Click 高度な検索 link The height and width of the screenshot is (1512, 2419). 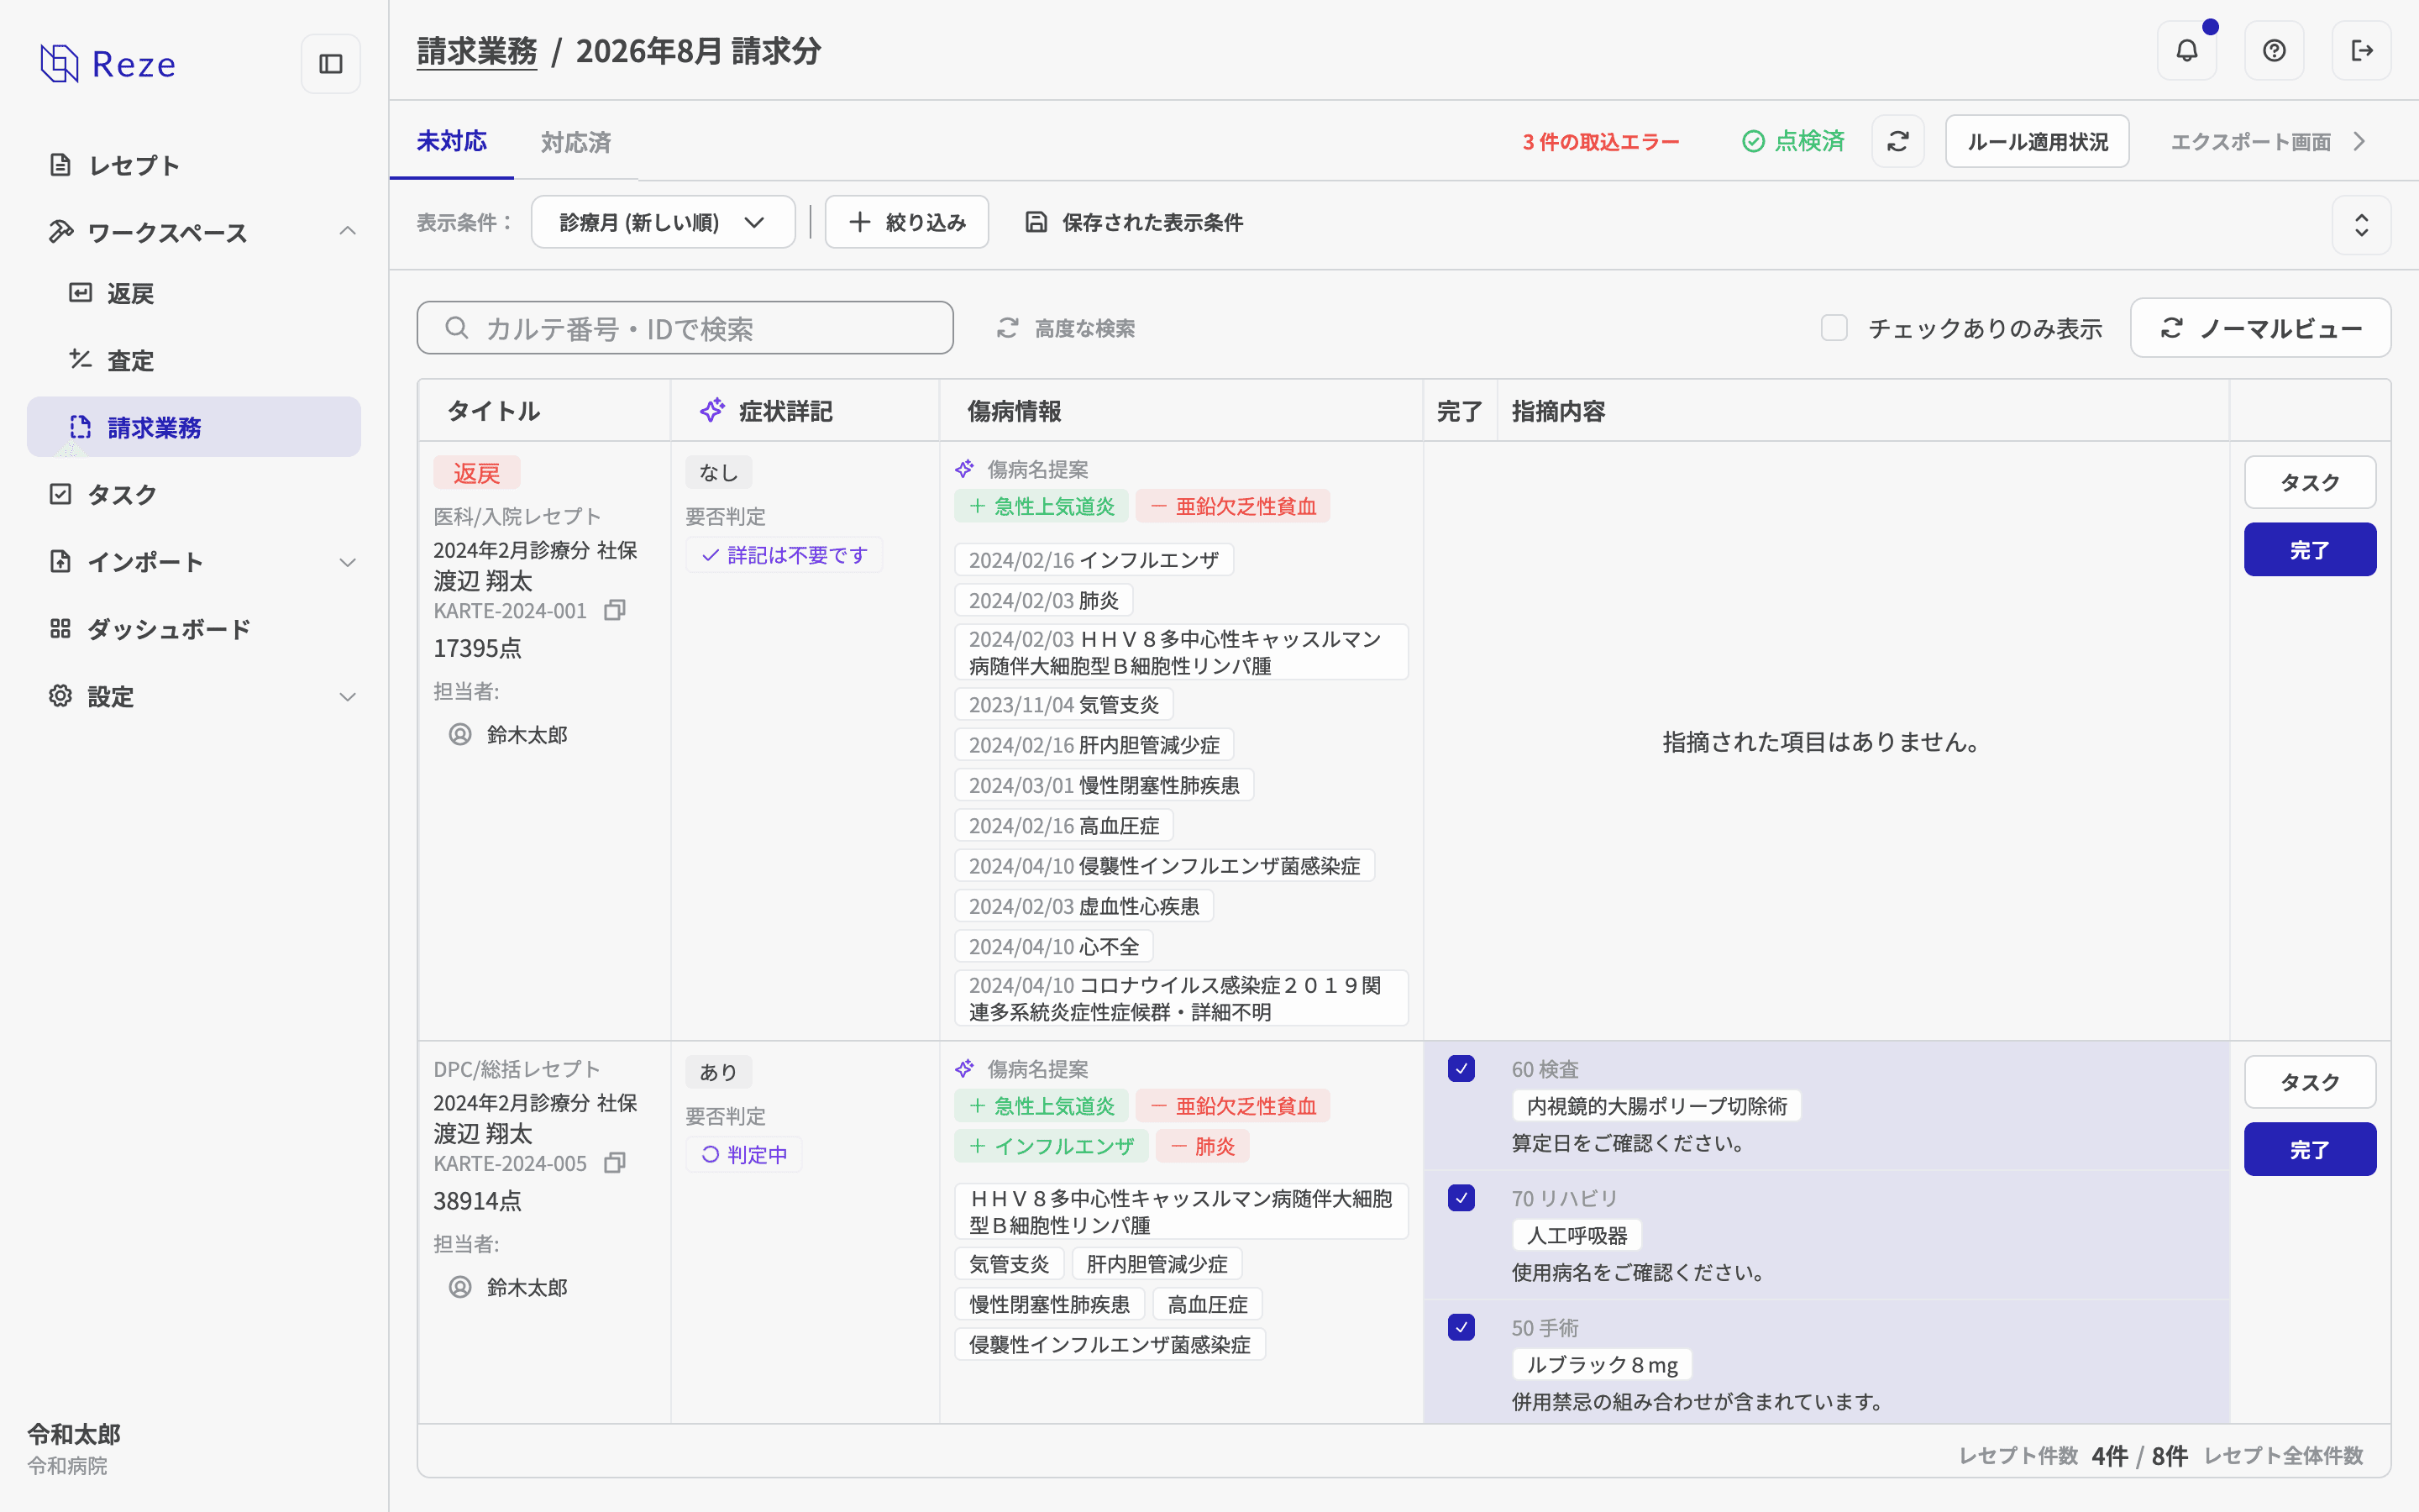coord(1066,328)
